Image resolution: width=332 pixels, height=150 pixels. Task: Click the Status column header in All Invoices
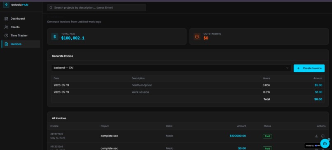coord(267,126)
